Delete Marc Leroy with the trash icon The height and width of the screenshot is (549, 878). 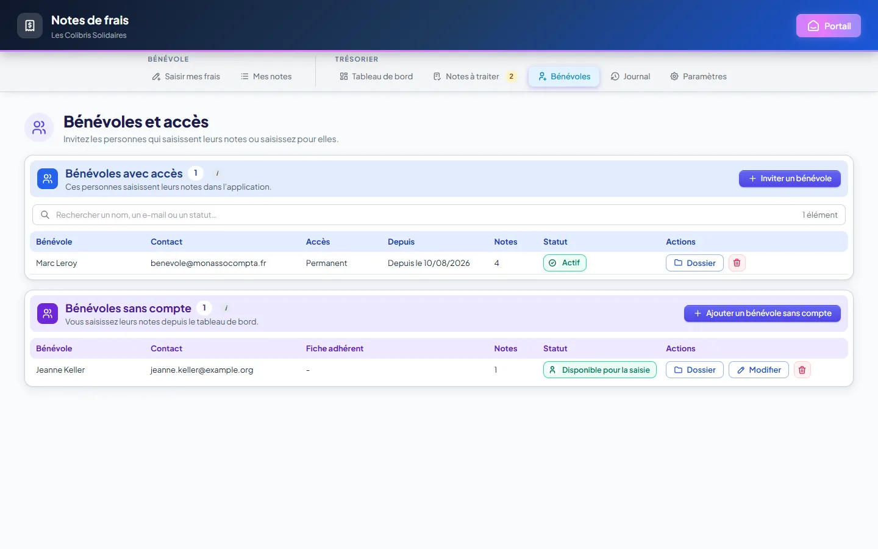(737, 263)
